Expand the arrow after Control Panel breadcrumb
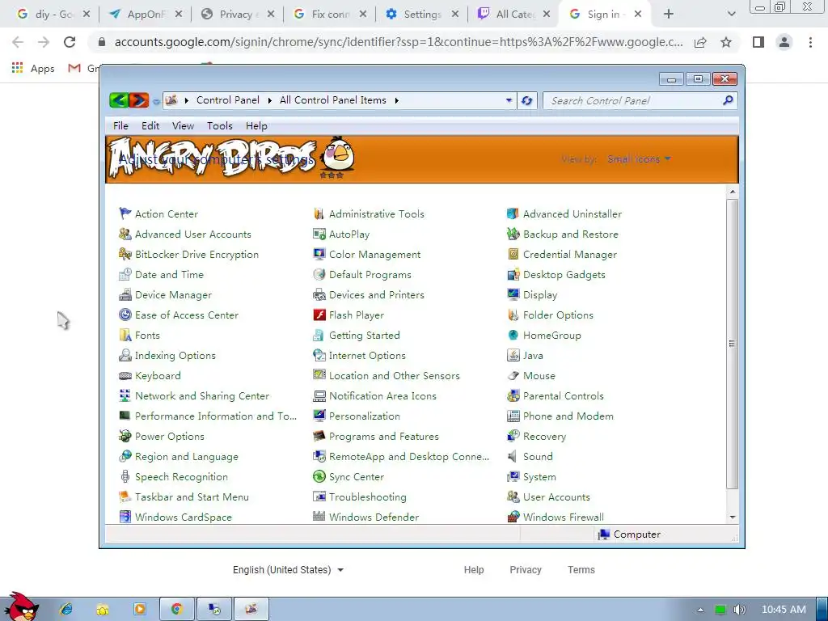 pyautogui.click(x=269, y=100)
